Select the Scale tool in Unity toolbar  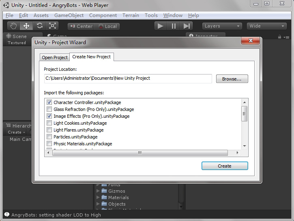pyautogui.click(x=52, y=26)
